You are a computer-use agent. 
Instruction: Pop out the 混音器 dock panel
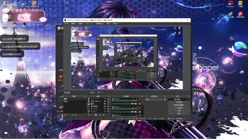click(142, 96)
